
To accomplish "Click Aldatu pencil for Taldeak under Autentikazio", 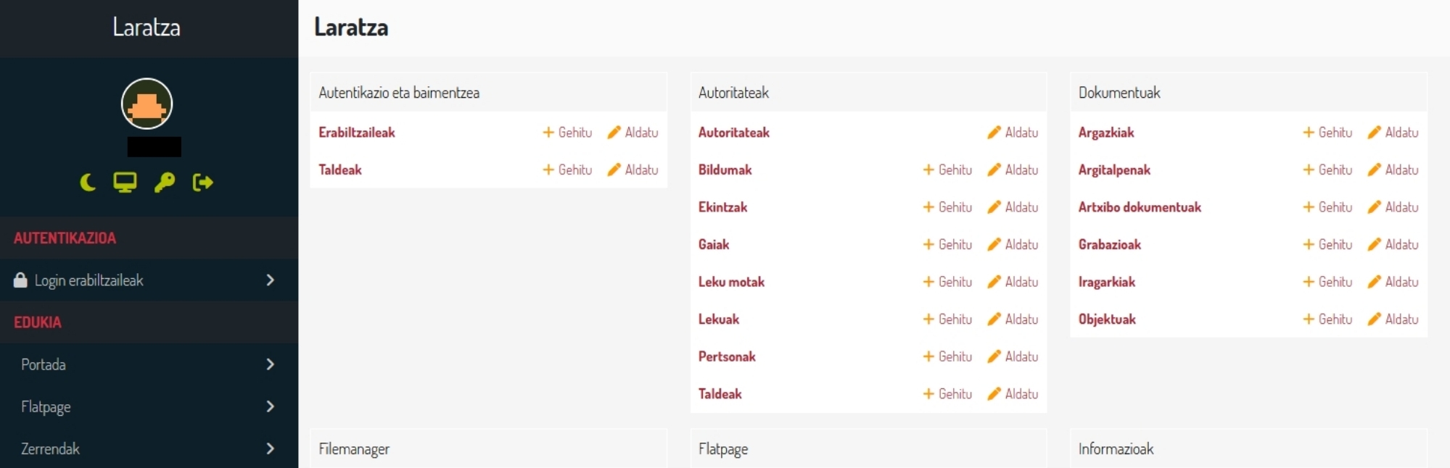I will pyautogui.click(x=614, y=170).
